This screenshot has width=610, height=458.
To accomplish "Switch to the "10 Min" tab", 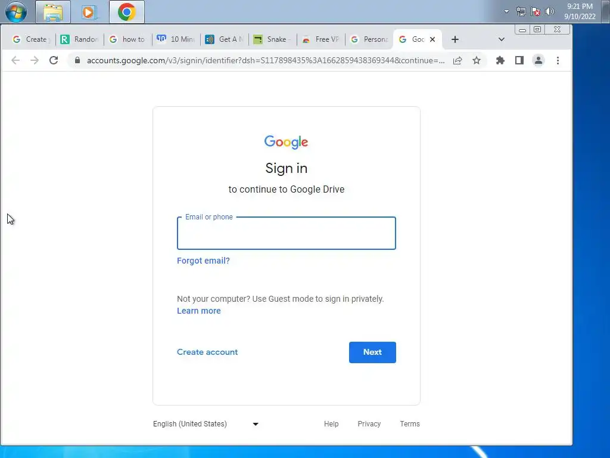I will pos(176,39).
